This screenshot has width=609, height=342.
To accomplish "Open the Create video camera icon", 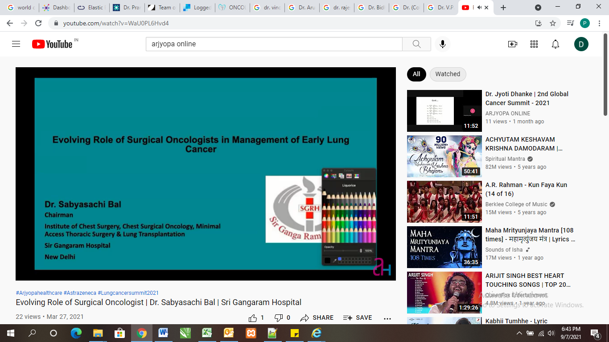I will coord(513,44).
